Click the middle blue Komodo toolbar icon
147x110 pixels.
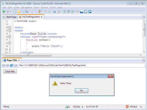pyautogui.click(x=86, y=12)
